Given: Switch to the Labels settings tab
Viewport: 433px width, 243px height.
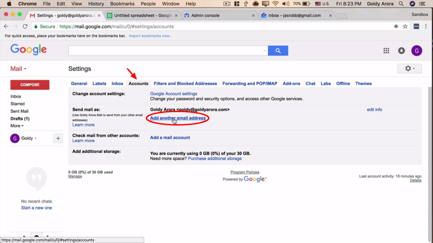Looking at the screenshot, I should 99,84.
